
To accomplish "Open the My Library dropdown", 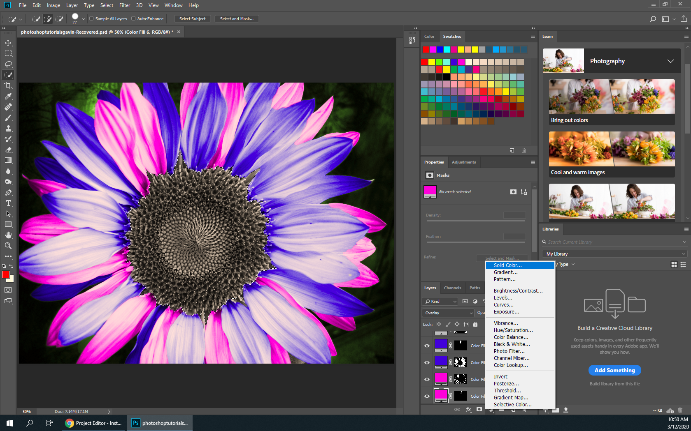I will click(615, 254).
